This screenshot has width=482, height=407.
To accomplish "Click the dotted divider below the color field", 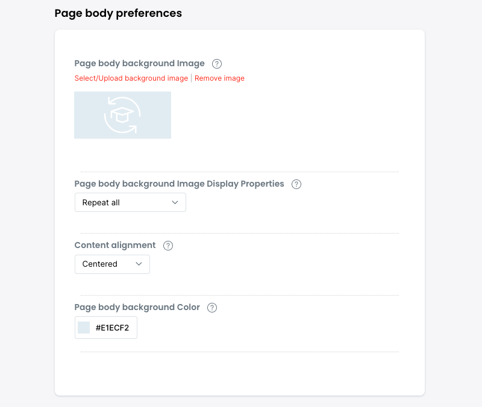I will point(240,352).
